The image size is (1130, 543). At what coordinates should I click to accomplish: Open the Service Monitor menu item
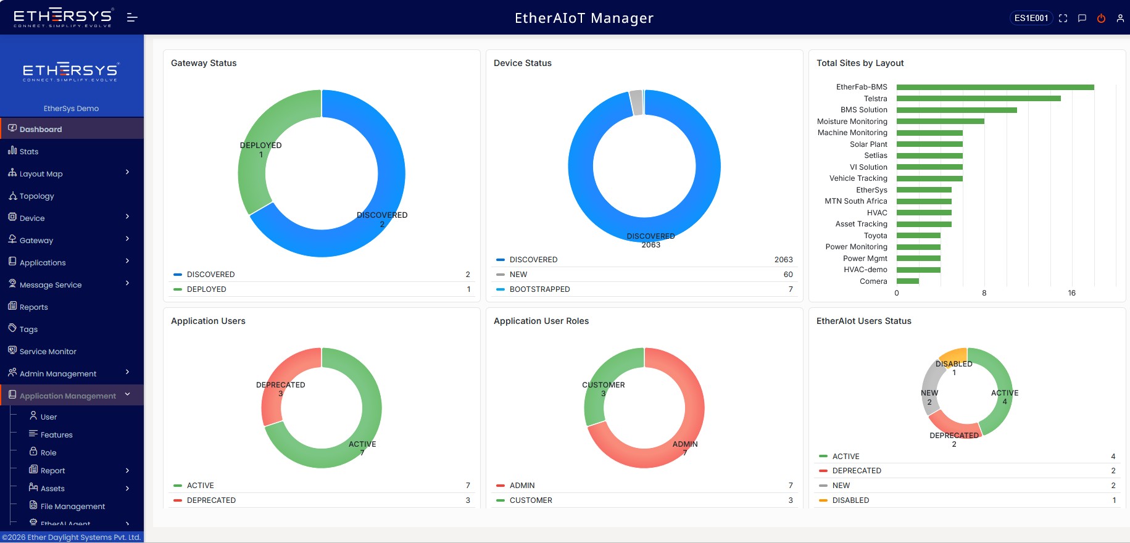[72, 351]
